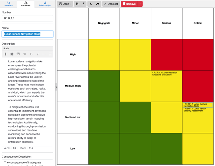Apply bold formatting in top toolbar

pos(77,4)
